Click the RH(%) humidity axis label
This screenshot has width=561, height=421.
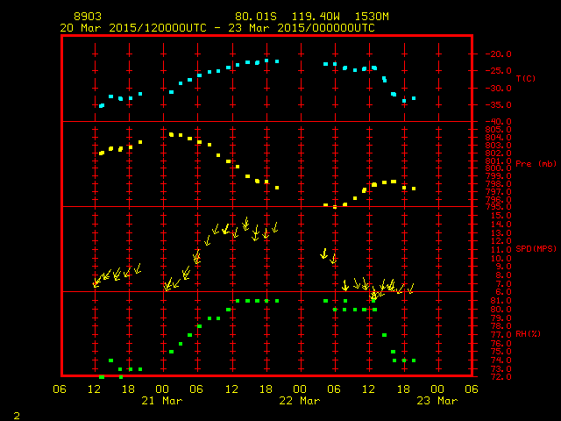529,333
